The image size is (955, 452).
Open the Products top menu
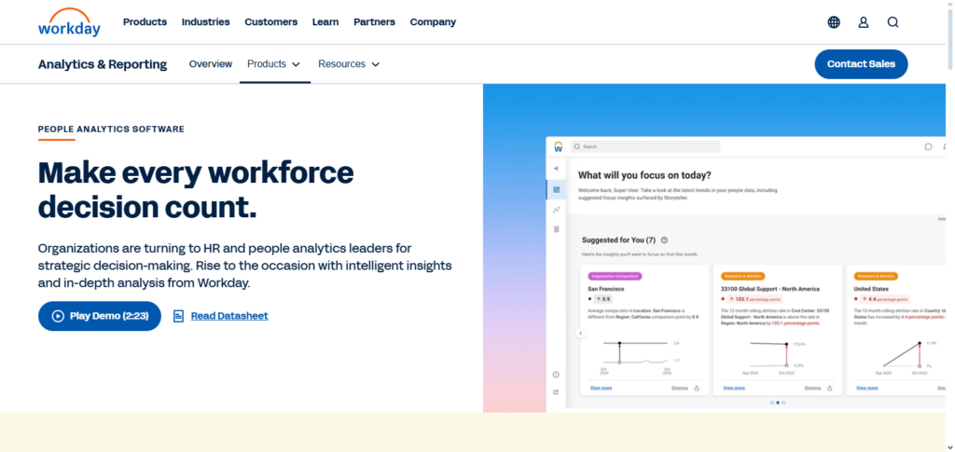[x=145, y=21]
